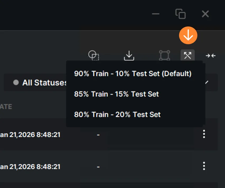Image resolution: width=225 pixels, height=188 pixels.
Task: Click the train-test split arrows icon
Action: pos(187,55)
